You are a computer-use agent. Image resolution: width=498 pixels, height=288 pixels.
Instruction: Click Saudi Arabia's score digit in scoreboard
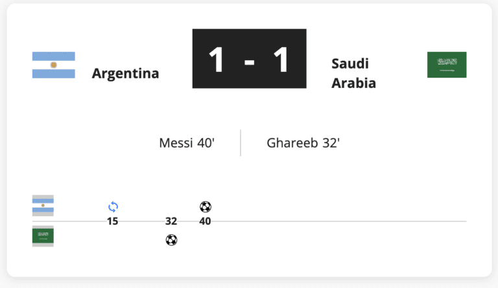(x=281, y=60)
